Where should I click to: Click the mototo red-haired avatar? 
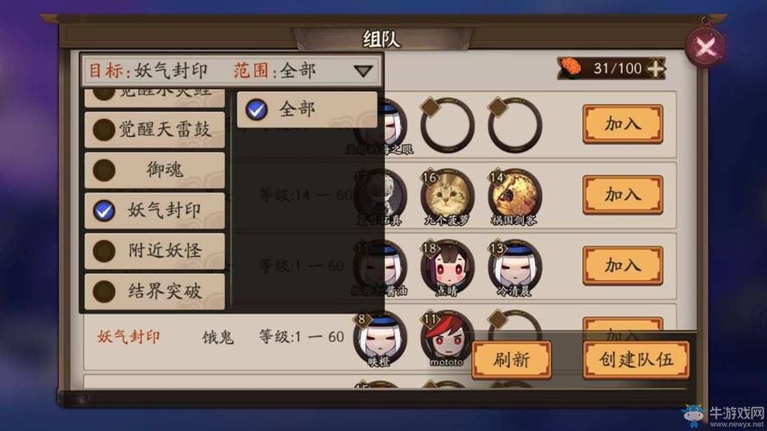446,337
